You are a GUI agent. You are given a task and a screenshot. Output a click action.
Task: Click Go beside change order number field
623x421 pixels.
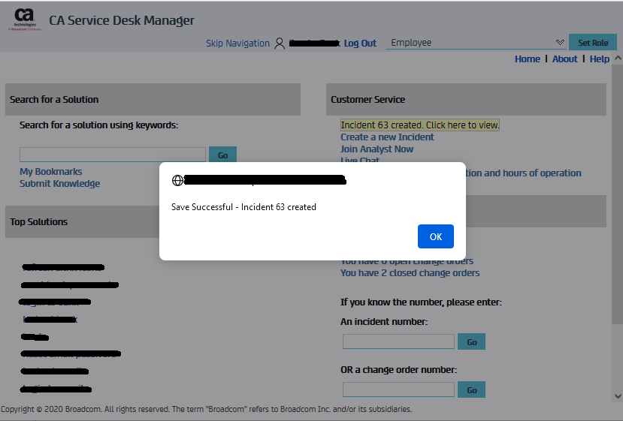point(471,389)
